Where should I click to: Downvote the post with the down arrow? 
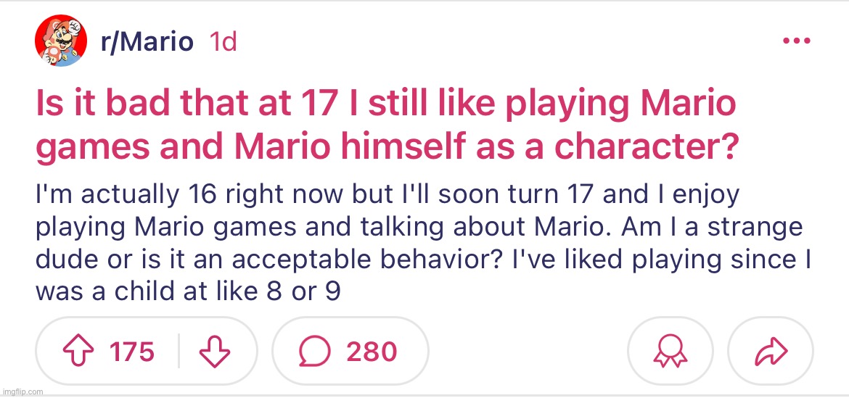215,352
